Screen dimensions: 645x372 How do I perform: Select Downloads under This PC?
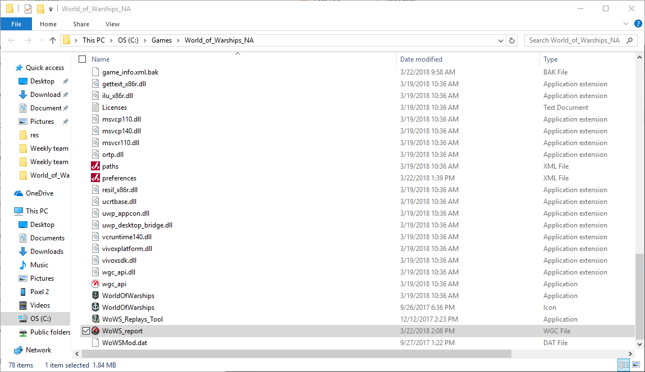47,252
